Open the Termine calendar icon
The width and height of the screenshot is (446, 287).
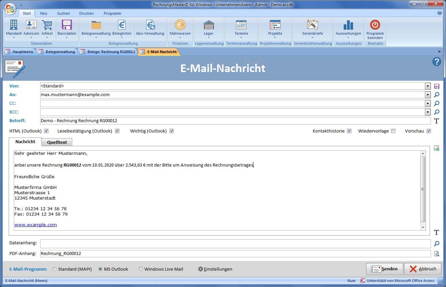pyautogui.click(x=241, y=25)
